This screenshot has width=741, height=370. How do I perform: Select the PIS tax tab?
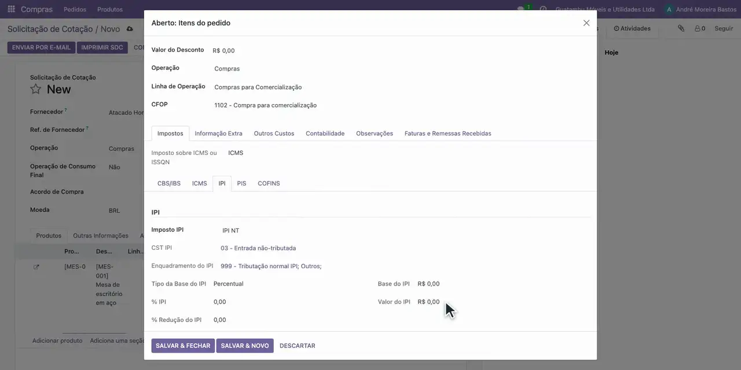pyautogui.click(x=241, y=183)
